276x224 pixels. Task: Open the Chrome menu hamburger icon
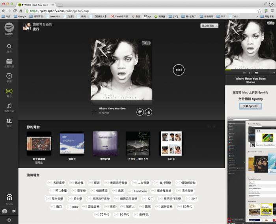point(272,11)
